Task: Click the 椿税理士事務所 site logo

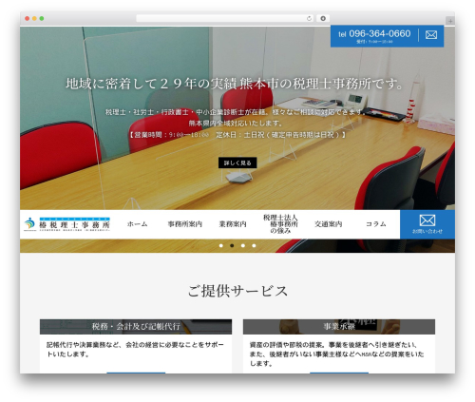Action: point(66,224)
